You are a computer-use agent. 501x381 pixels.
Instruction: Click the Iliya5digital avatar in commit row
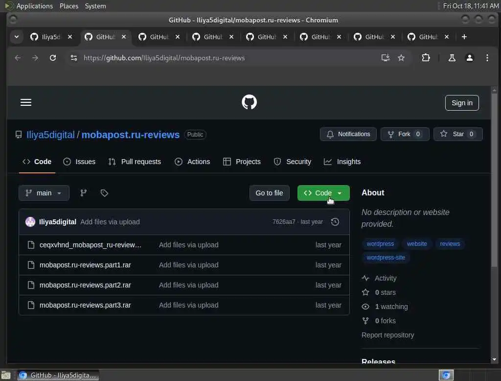[x=30, y=222]
